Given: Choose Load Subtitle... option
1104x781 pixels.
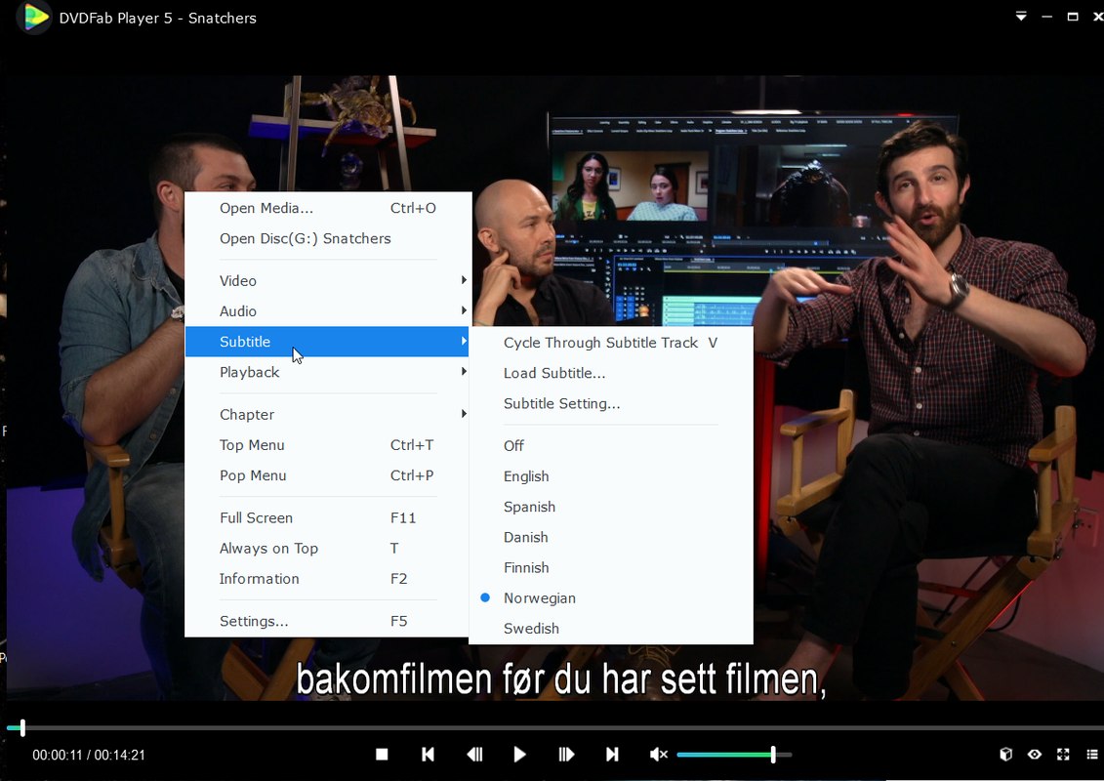Looking at the screenshot, I should point(611,373).
